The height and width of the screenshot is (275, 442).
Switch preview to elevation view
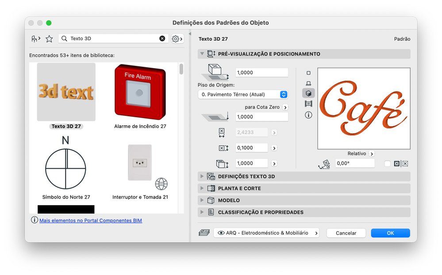[x=308, y=83]
